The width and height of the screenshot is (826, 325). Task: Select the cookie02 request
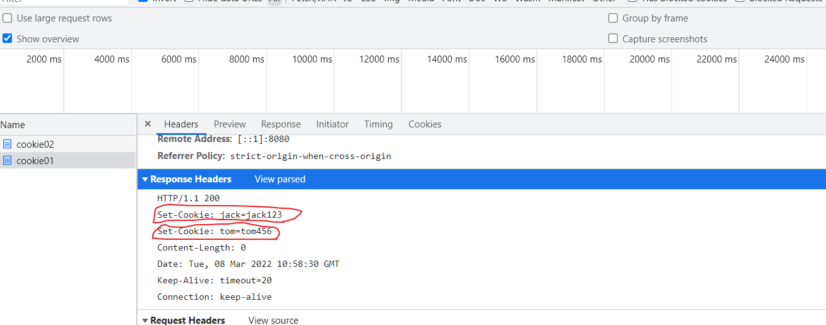pos(68,144)
